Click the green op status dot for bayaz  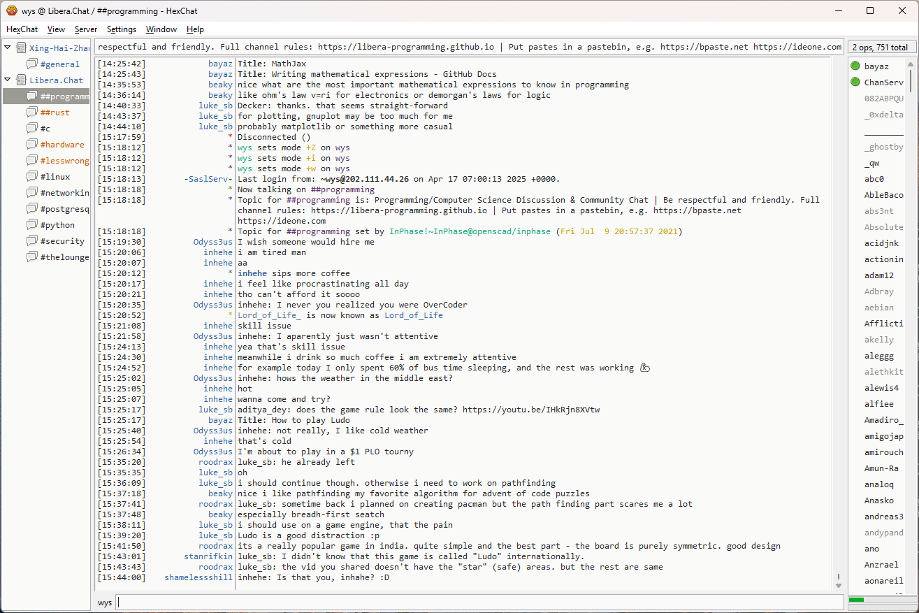(855, 66)
